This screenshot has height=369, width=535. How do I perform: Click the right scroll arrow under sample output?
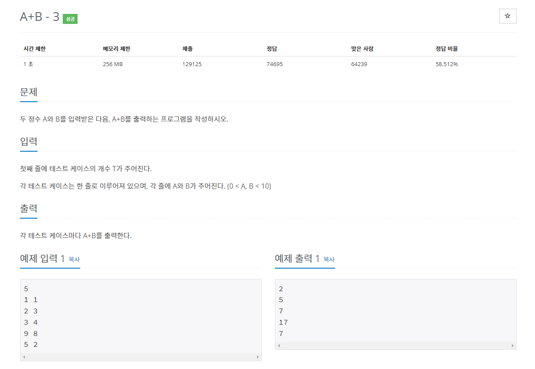pos(513,346)
